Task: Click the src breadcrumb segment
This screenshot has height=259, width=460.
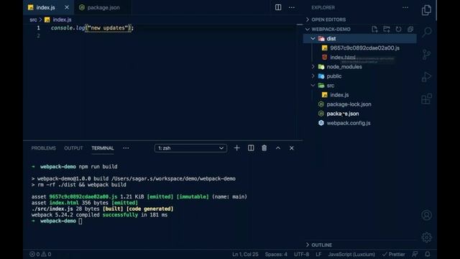Action: pyautogui.click(x=33, y=19)
